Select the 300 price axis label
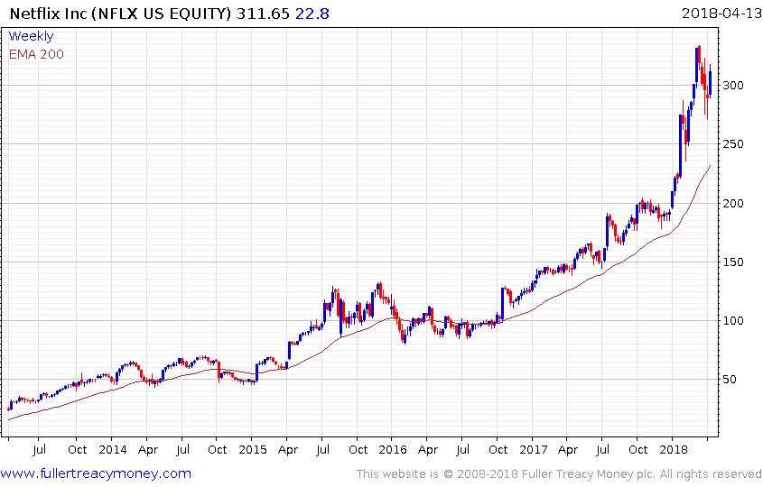The image size is (763, 487). click(x=733, y=86)
